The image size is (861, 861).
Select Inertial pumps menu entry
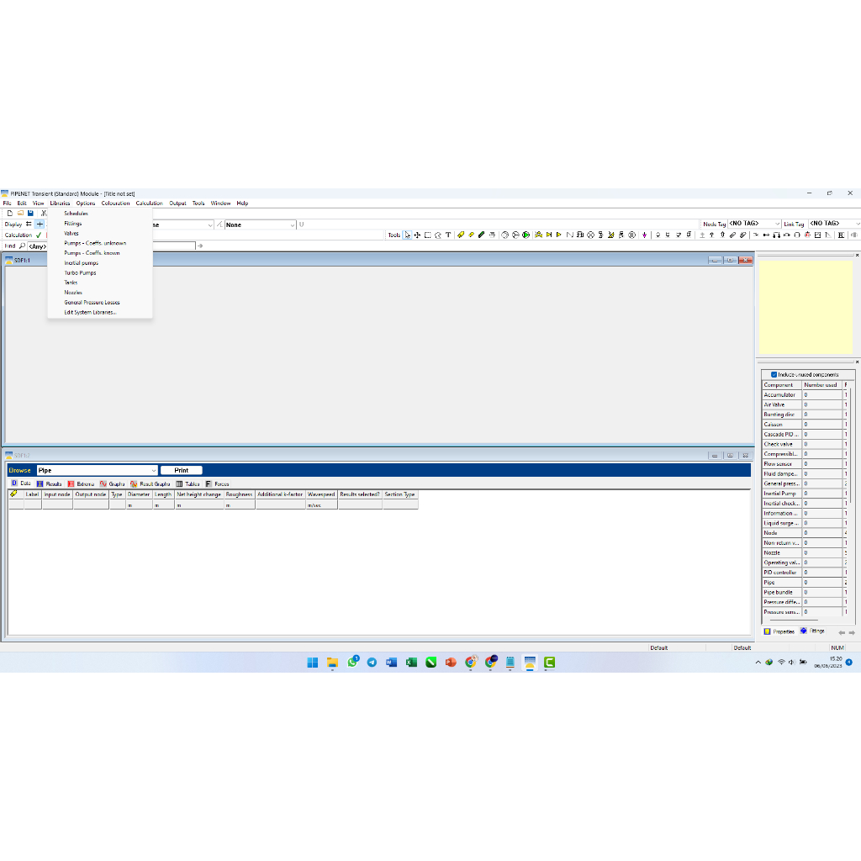82,263
